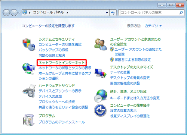The height and width of the screenshot is (135, 187).
Task: Click ユーザー アカウントの追加または削除 link
Action: tap(138, 52)
